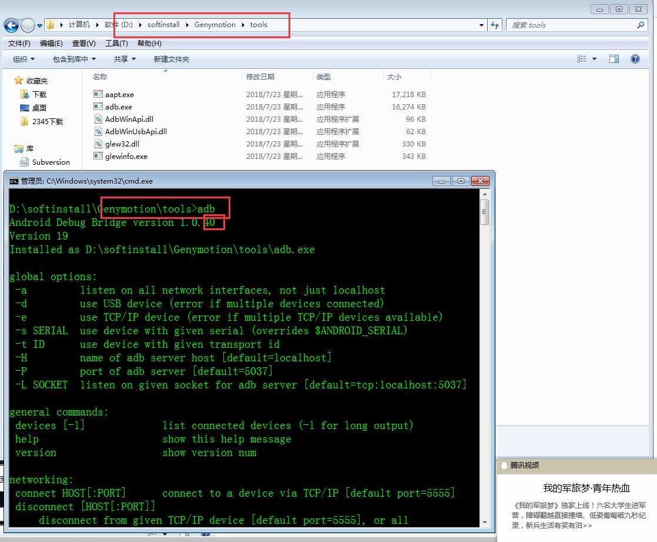Select 下载 in the navigation pane
Viewport: 657px width, 542px height.
pyautogui.click(x=39, y=94)
